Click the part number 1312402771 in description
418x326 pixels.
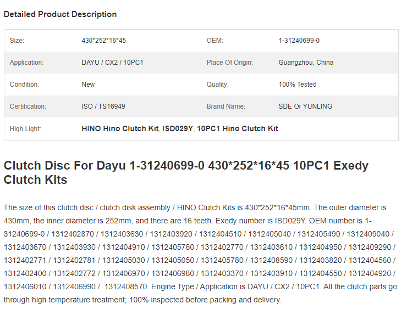click(x=25, y=260)
